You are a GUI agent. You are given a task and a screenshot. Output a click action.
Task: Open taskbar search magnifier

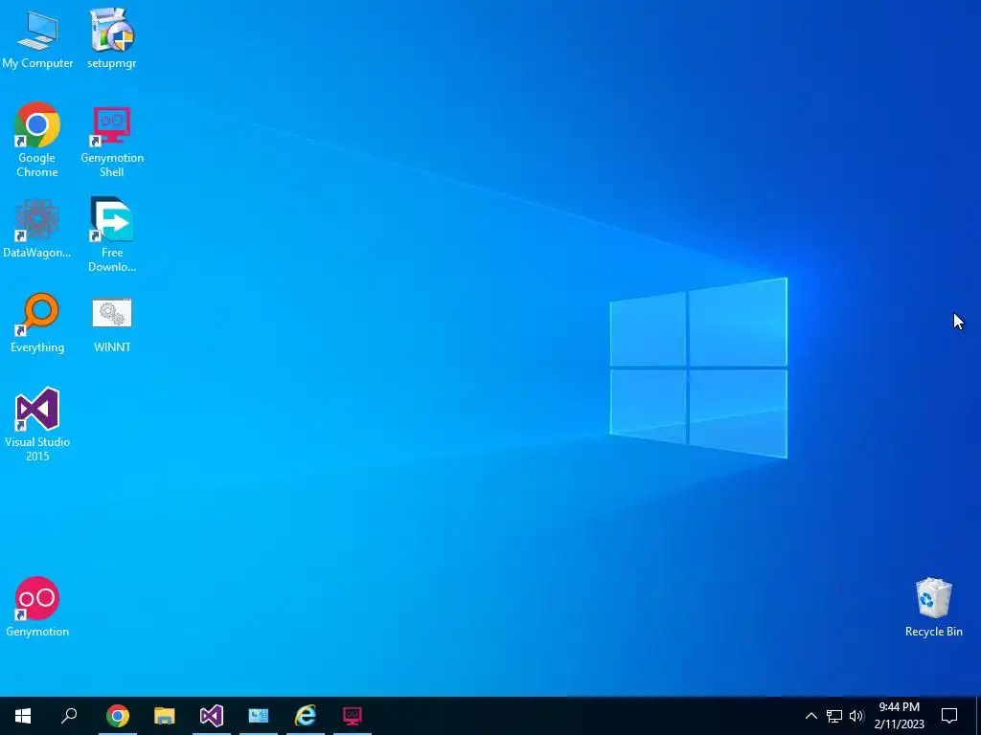[69, 716]
